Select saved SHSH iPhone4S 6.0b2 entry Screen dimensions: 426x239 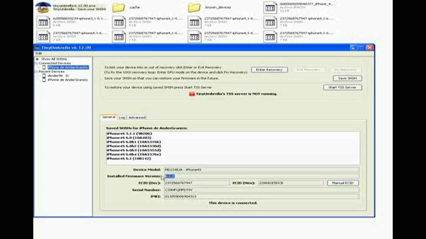[134, 146]
